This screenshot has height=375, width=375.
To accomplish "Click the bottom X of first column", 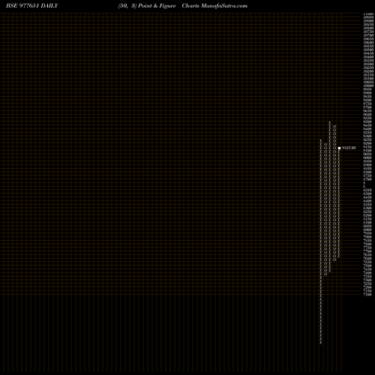I will pyautogui.click(x=321, y=343).
